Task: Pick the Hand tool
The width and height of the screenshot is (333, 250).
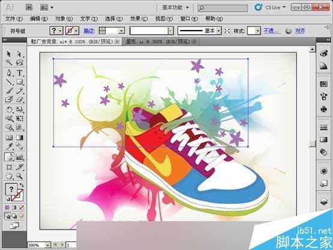Action: (8, 176)
